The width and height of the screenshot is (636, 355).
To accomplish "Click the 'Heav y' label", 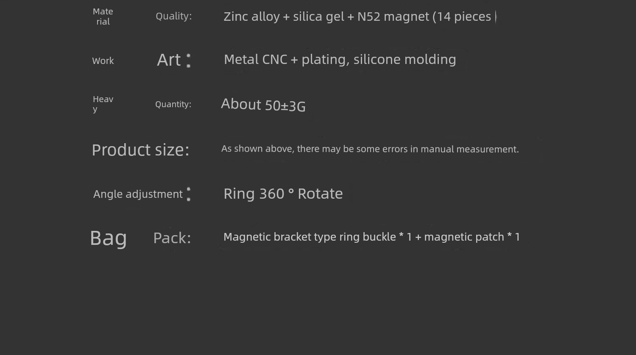I will pos(103,104).
